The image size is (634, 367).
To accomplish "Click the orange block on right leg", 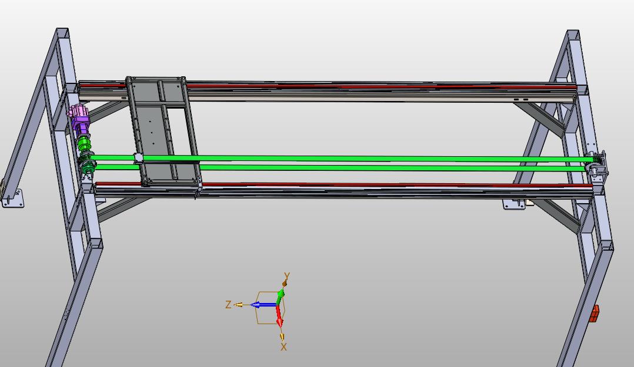I will click(x=595, y=314).
